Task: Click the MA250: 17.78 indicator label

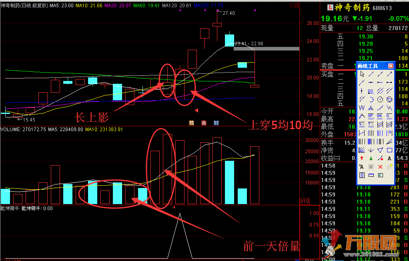Action: (x=209, y=6)
